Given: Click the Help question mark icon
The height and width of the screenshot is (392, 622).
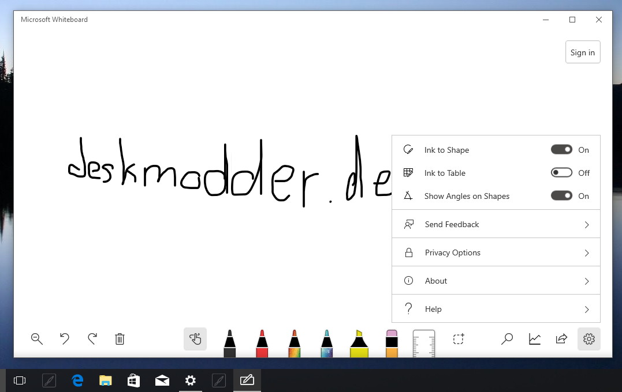Looking at the screenshot, I should [x=408, y=308].
